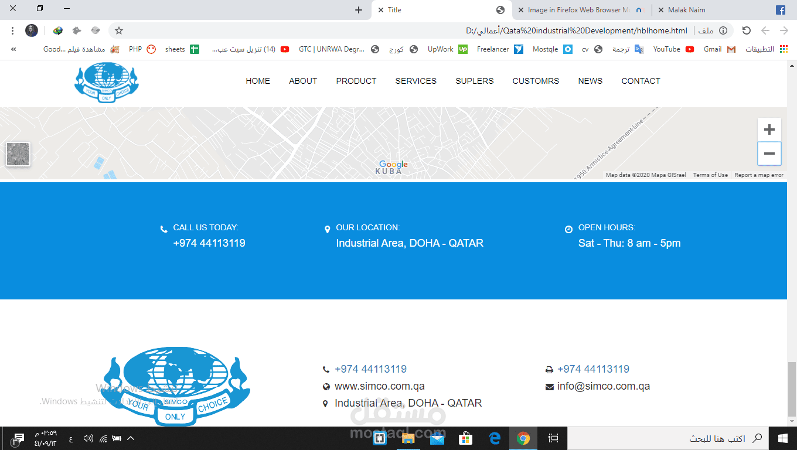
Task: Open the مشاهدة فيلم bookmark
Action: (x=81, y=49)
